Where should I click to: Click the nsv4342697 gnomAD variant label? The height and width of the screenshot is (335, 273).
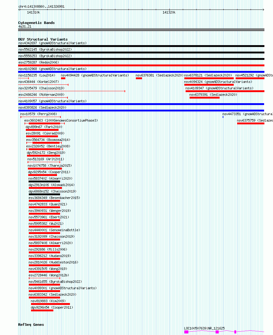[x=52, y=43]
